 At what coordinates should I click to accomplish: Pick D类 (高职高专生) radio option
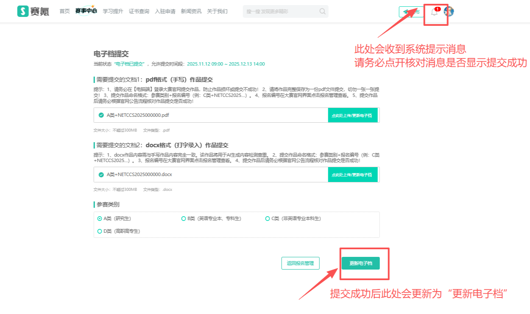pyautogui.click(x=100, y=231)
